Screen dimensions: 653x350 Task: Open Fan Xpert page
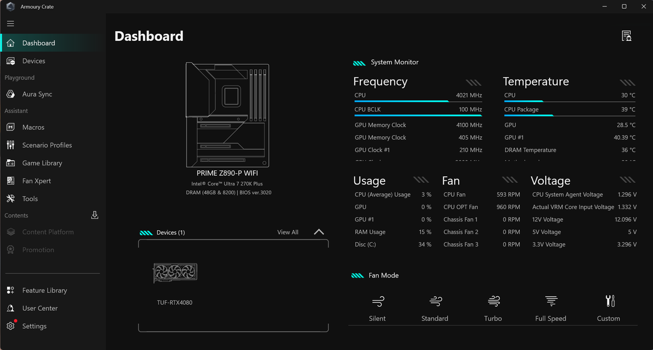click(x=52, y=181)
